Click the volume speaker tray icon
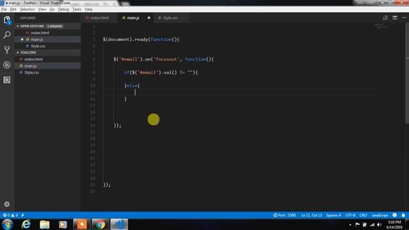 [x=380, y=224]
